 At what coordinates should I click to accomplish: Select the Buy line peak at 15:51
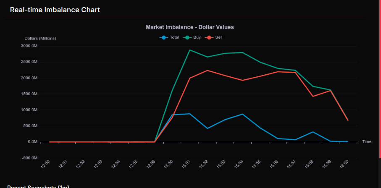pos(190,50)
